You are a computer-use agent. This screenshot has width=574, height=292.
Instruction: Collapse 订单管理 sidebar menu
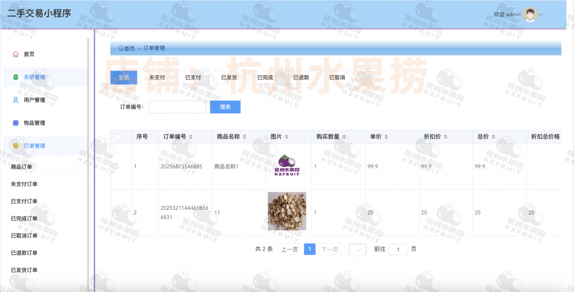tap(46, 146)
